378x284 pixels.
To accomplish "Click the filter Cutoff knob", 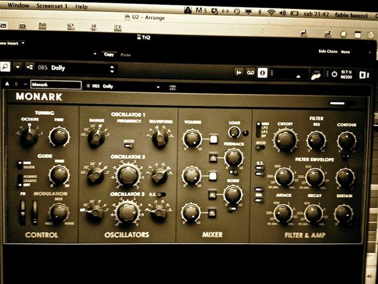I will [285, 140].
